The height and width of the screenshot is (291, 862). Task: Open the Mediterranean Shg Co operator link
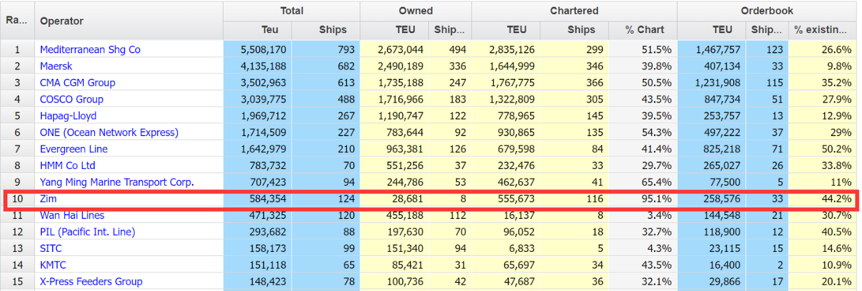pos(90,50)
